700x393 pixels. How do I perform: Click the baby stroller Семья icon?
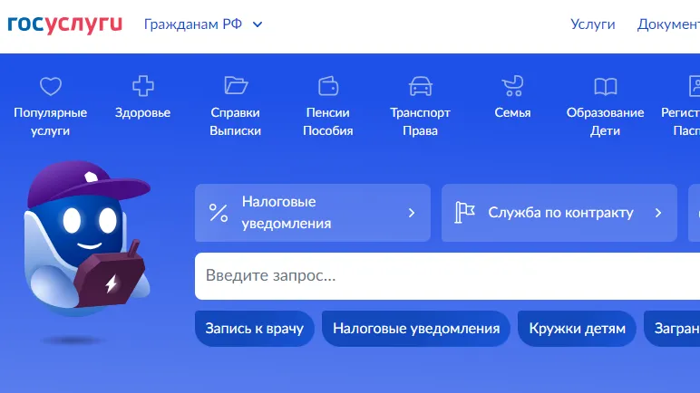point(512,86)
